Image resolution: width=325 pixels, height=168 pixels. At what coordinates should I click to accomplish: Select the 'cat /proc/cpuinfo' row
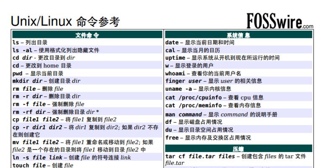239,97
